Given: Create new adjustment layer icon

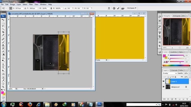Looking at the screenshot, I should point(176,99).
